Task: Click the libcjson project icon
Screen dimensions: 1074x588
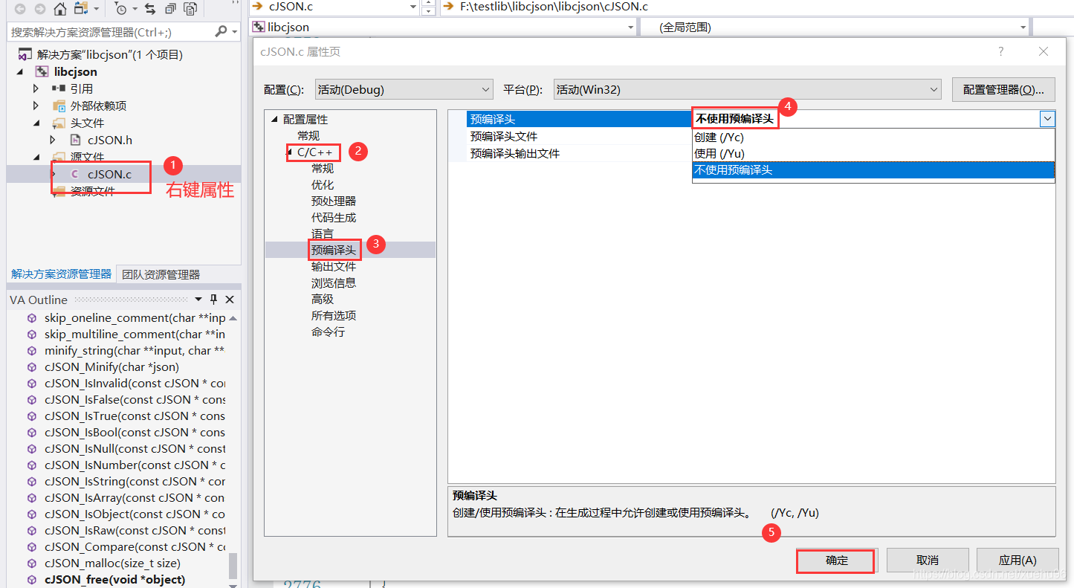Action: pos(42,71)
